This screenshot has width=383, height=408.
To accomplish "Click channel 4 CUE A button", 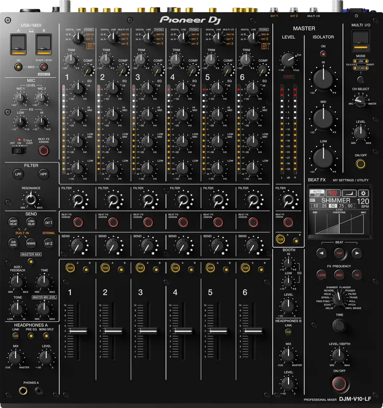I will pyautogui.click(x=175, y=268).
